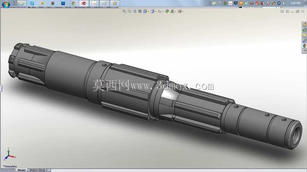The width and height of the screenshot is (307, 172).
Task: Select the Zoom to Area tool
Action: pos(129,11)
